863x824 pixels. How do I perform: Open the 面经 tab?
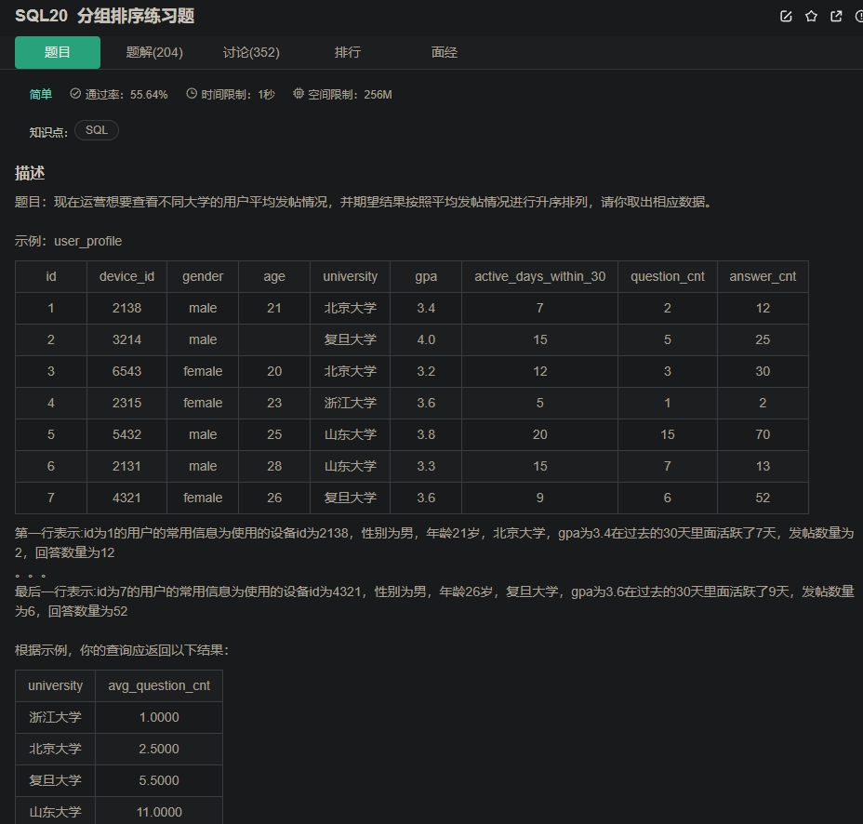pyautogui.click(x=445, y=52)
